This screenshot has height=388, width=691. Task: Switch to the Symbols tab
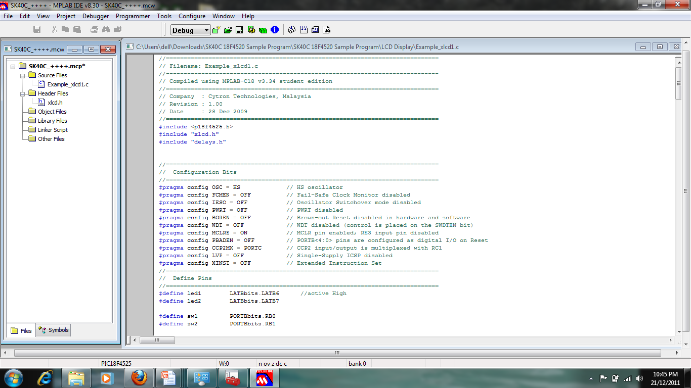54,330
